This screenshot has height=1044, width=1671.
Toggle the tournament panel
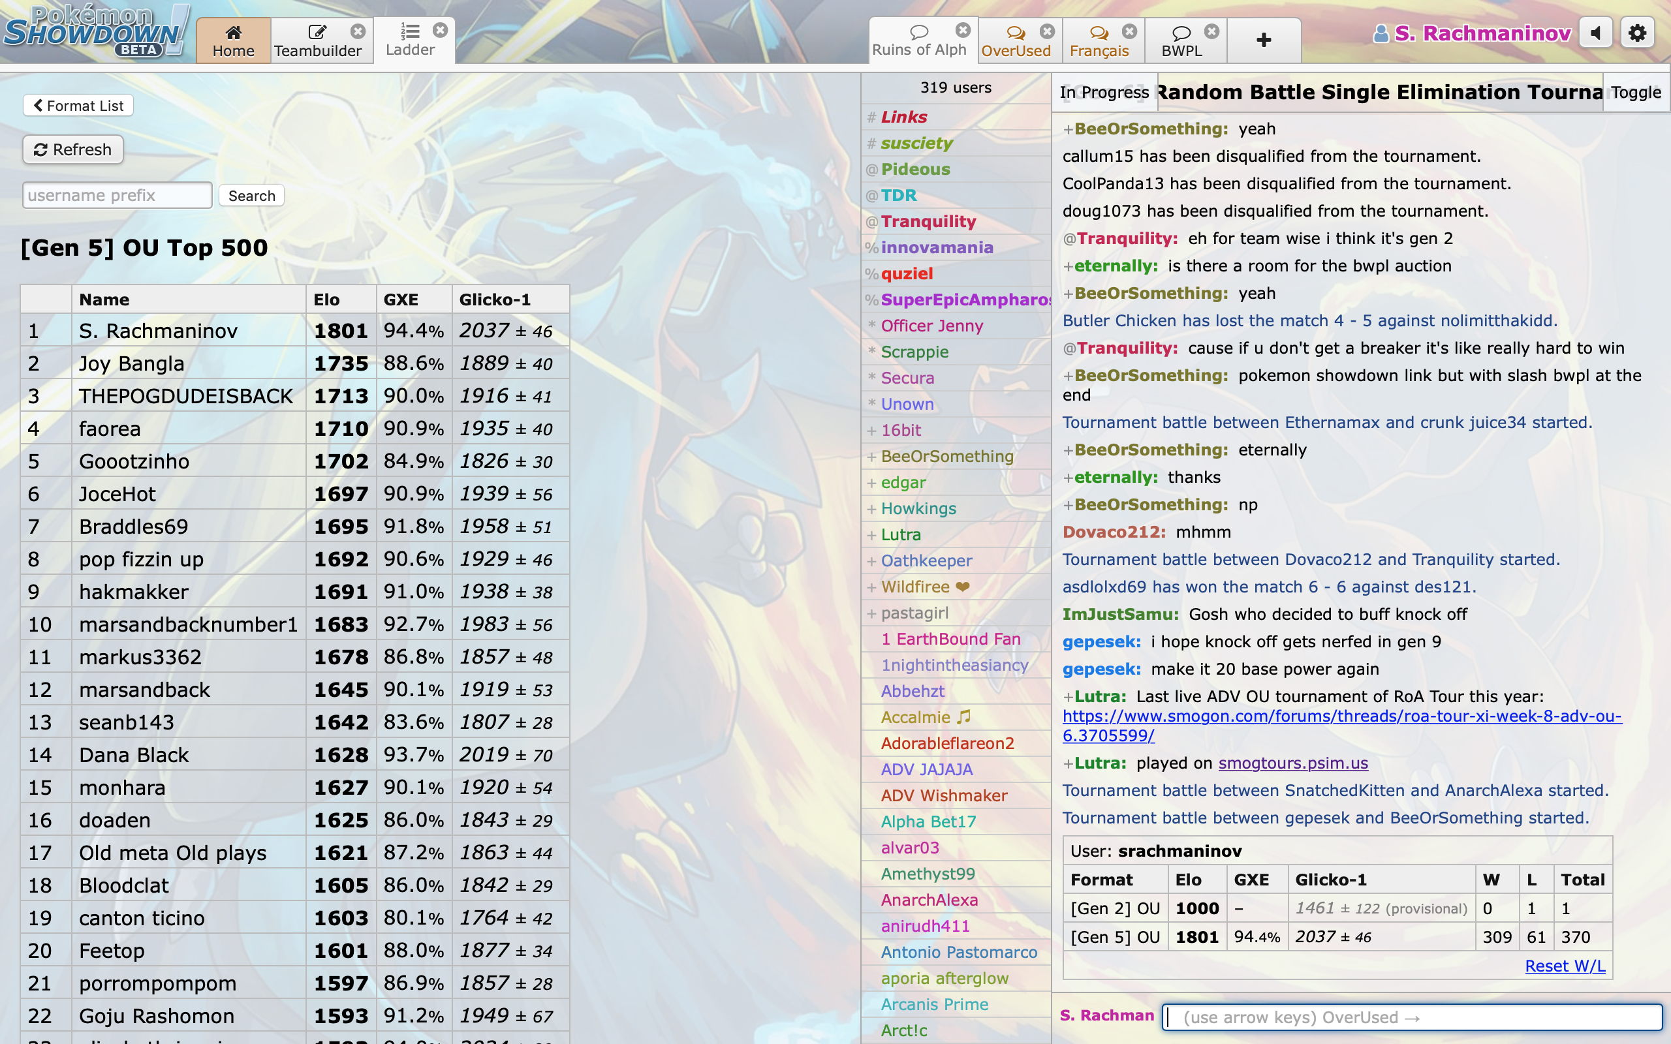click(1635, 93)
